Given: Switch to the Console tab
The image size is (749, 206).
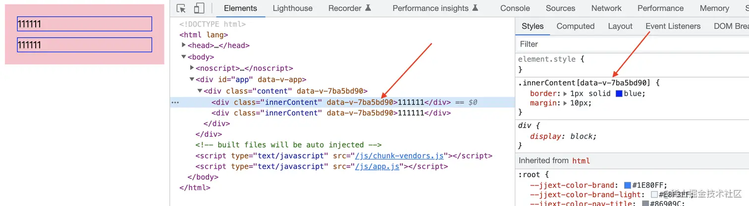Looking at the screenshot, I should click(x=515, y=8).
